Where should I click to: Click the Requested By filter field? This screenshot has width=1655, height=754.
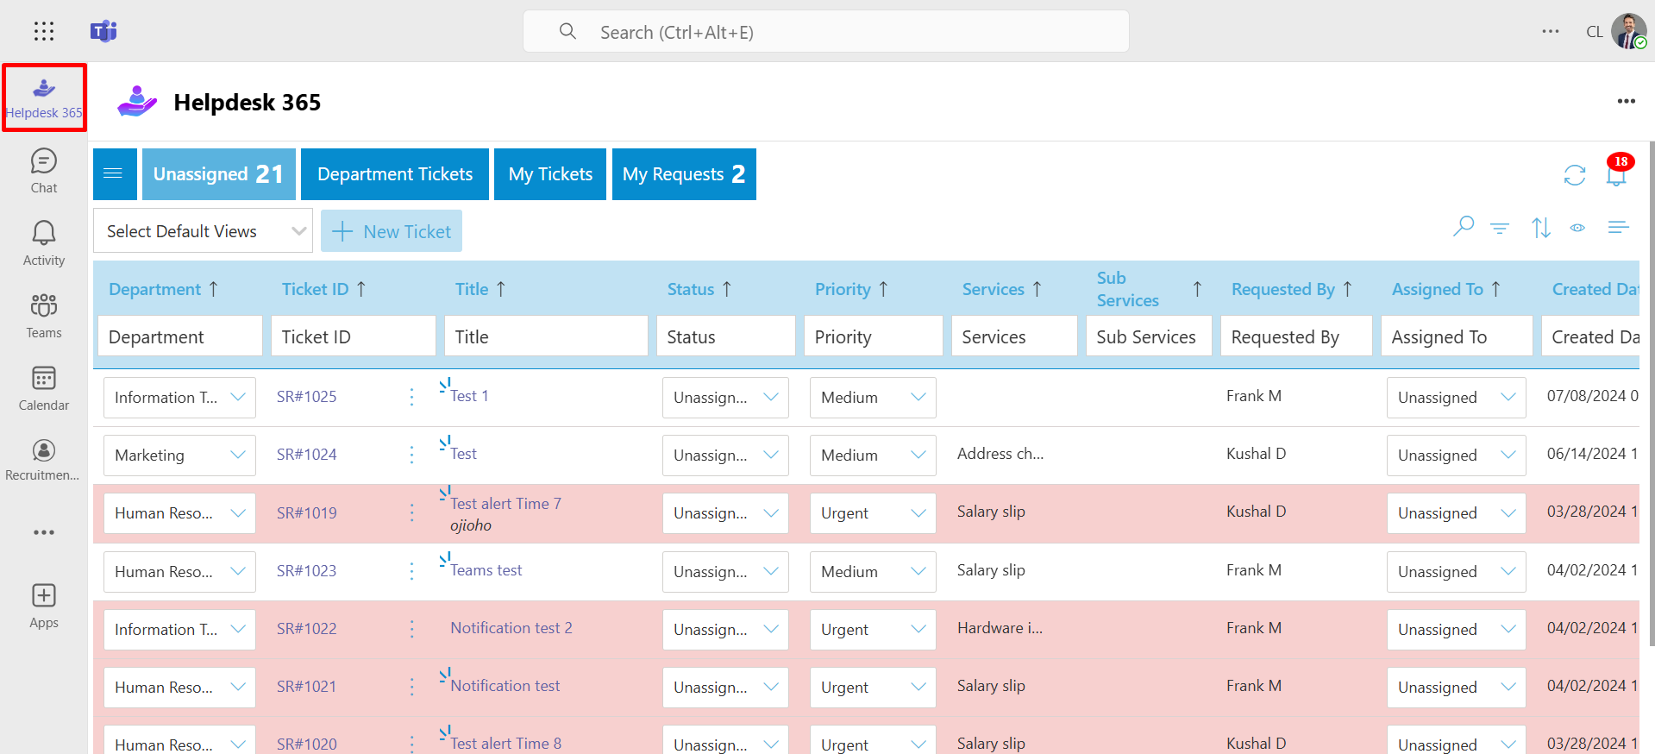(1296, 336)
